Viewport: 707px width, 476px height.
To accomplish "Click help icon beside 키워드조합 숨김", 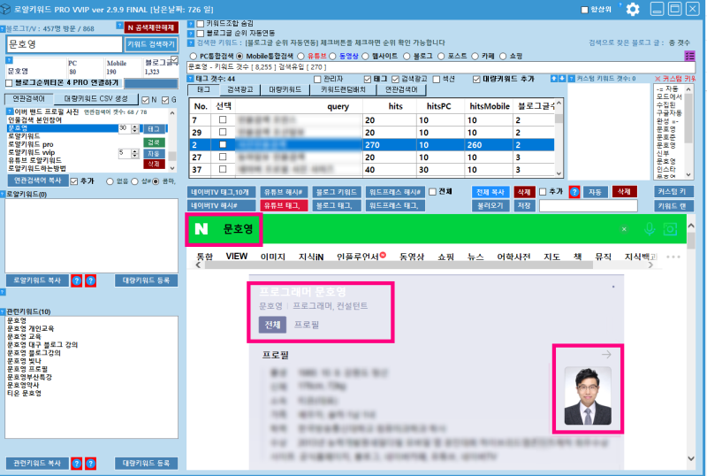I will 191,24.
